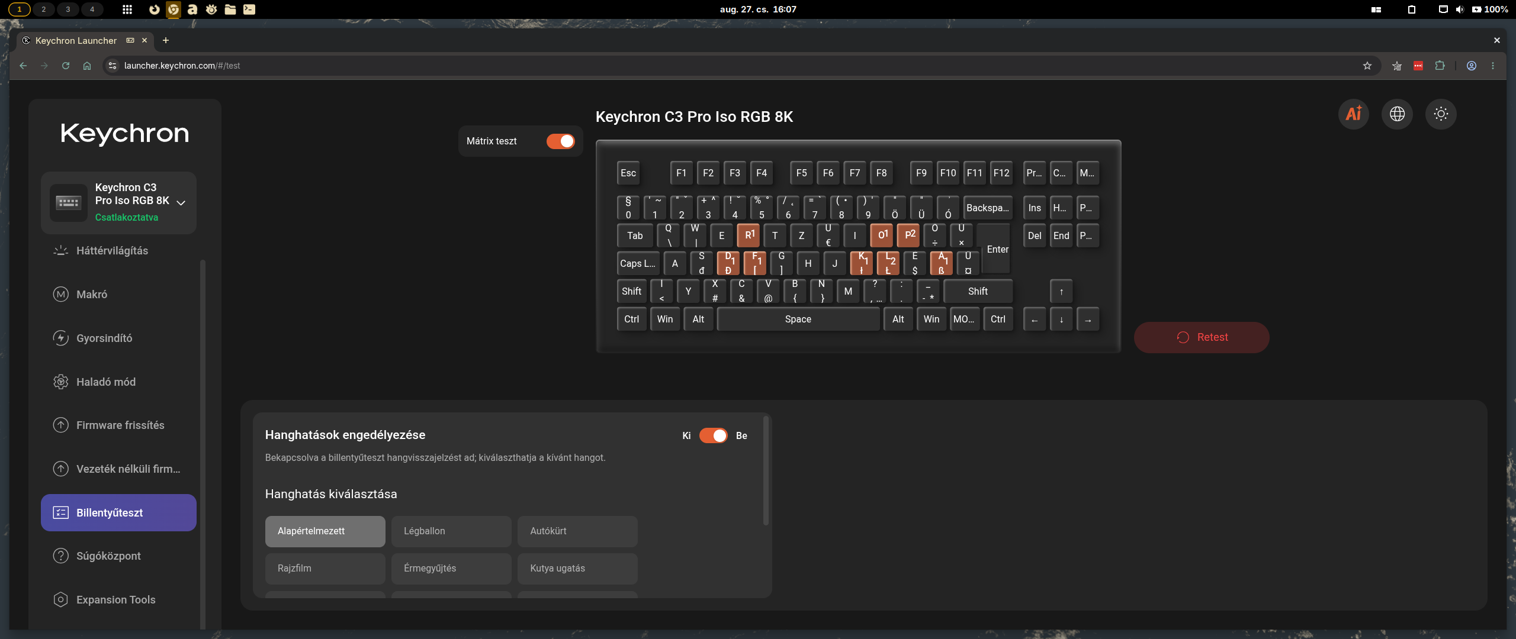Open the language globe icon
The height and width of the screenshot is (639, 1516).
click(x=1397, y=114)
